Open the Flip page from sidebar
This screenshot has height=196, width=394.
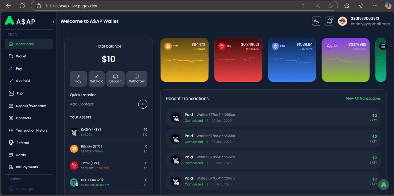(x=19, y=93)
